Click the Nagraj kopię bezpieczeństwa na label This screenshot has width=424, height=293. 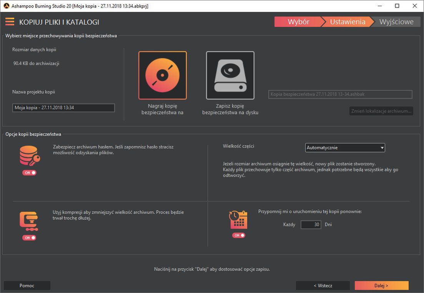click(163, 109)
